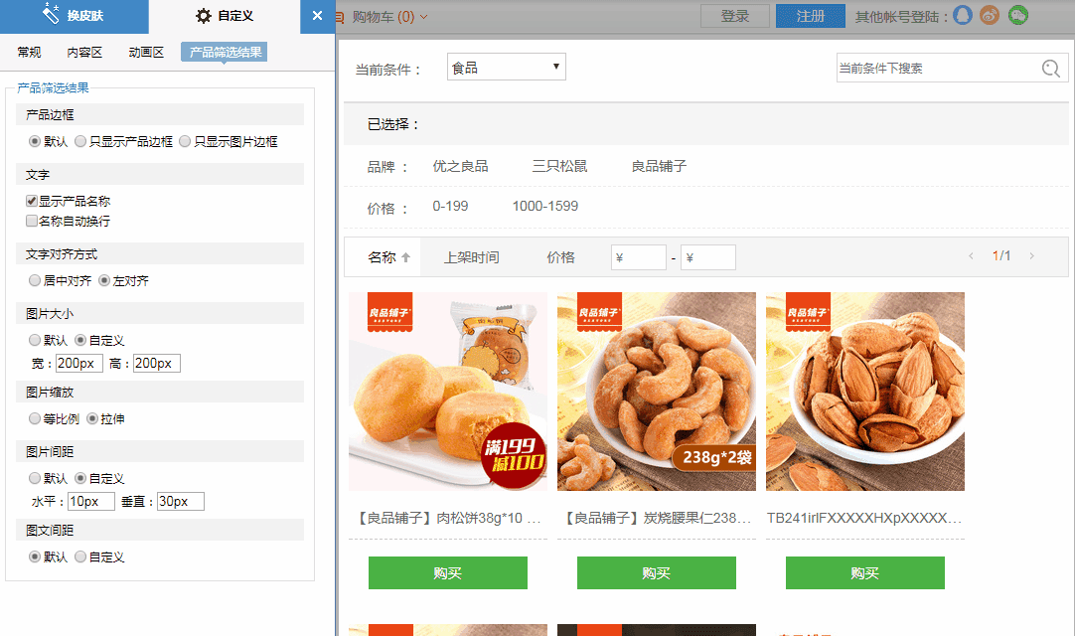Filter by price range 0-199
The image size is (1075, 636).
coord(450,206)
